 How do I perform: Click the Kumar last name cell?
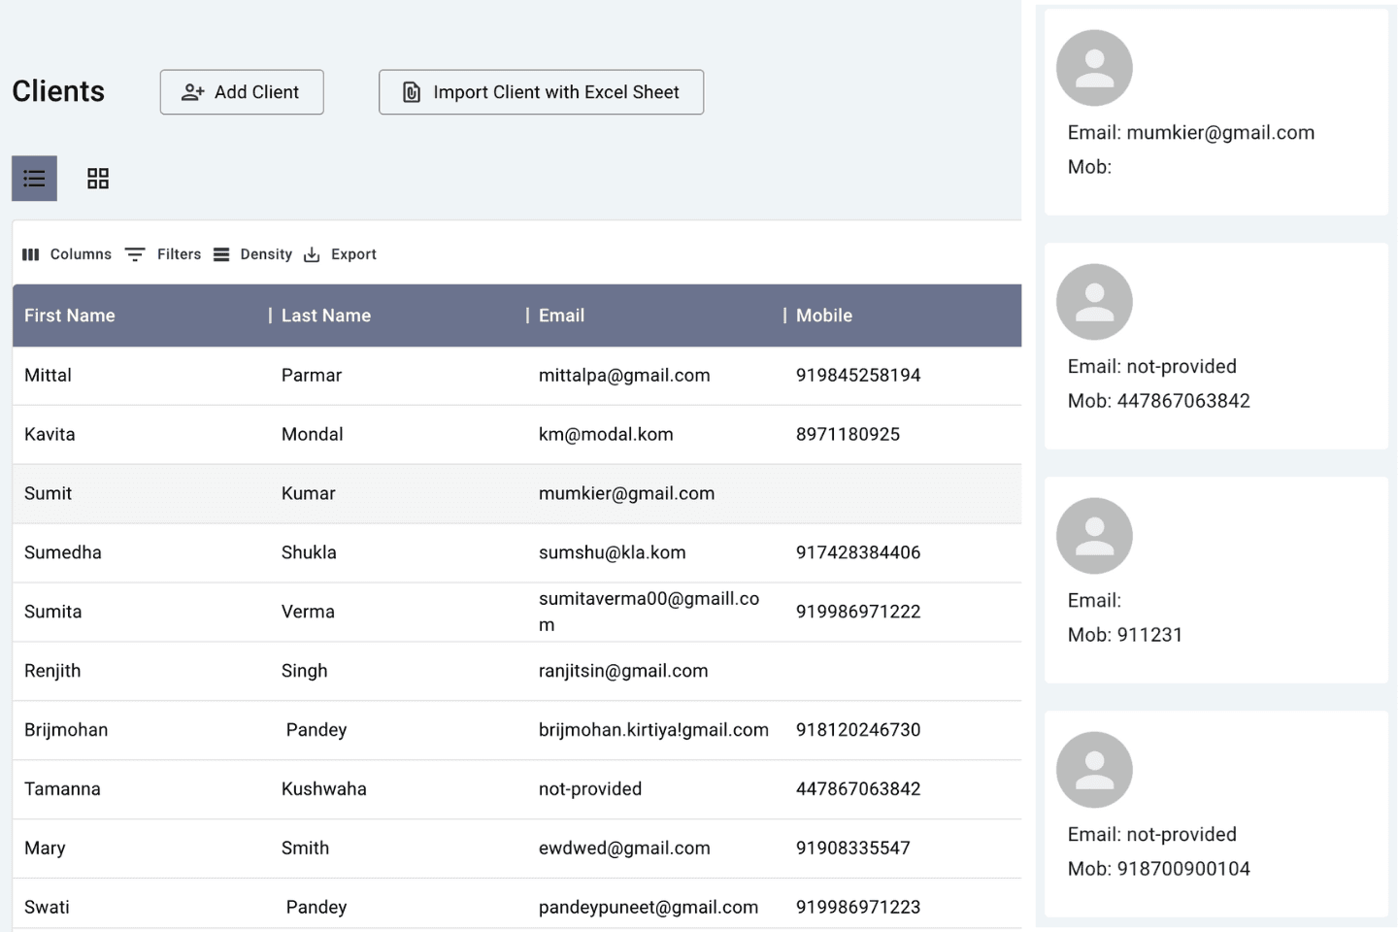[x=309, y=494]
